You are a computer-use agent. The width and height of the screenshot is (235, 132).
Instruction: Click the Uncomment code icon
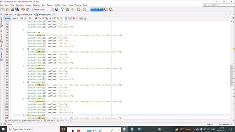(85, 18)
